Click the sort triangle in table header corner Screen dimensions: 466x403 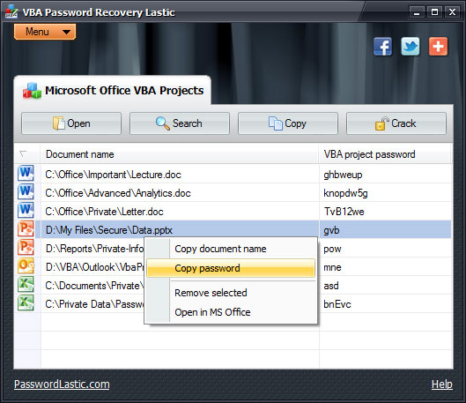[23, 154]
